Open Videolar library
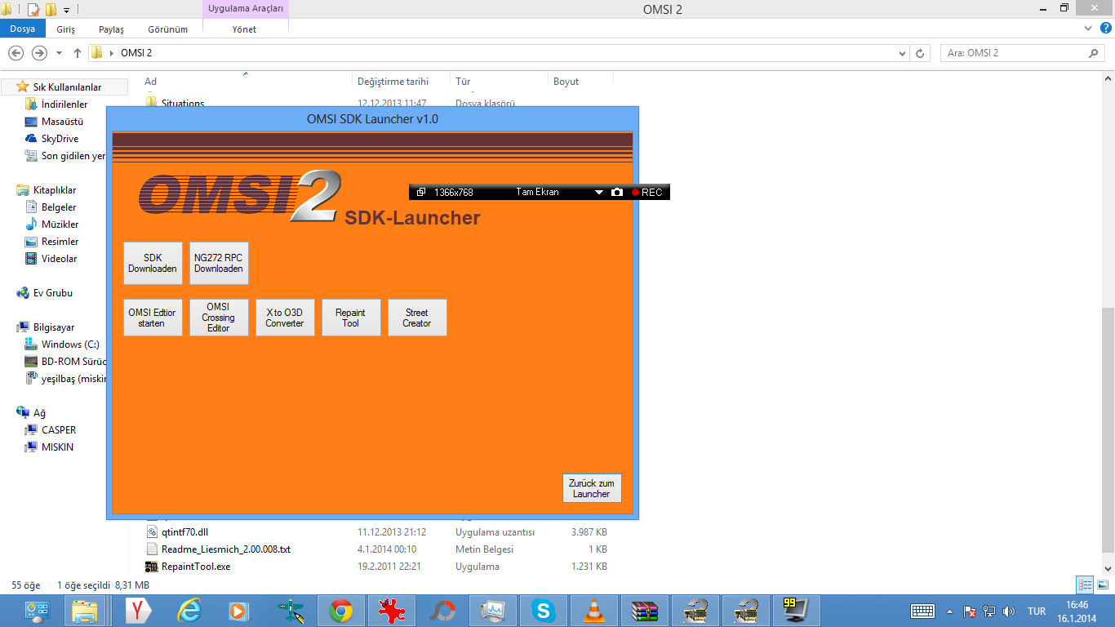1115x627 pixels. pyautogui.click(x=59, y=259)
